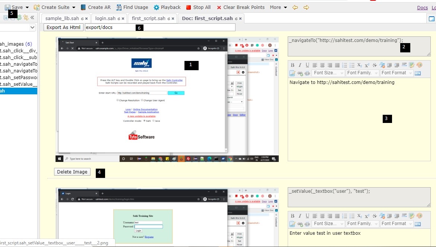The height and width of the screenshot is (247, 436).
Task: Click the Export As Html button
Action: click(x=63, y=27)
